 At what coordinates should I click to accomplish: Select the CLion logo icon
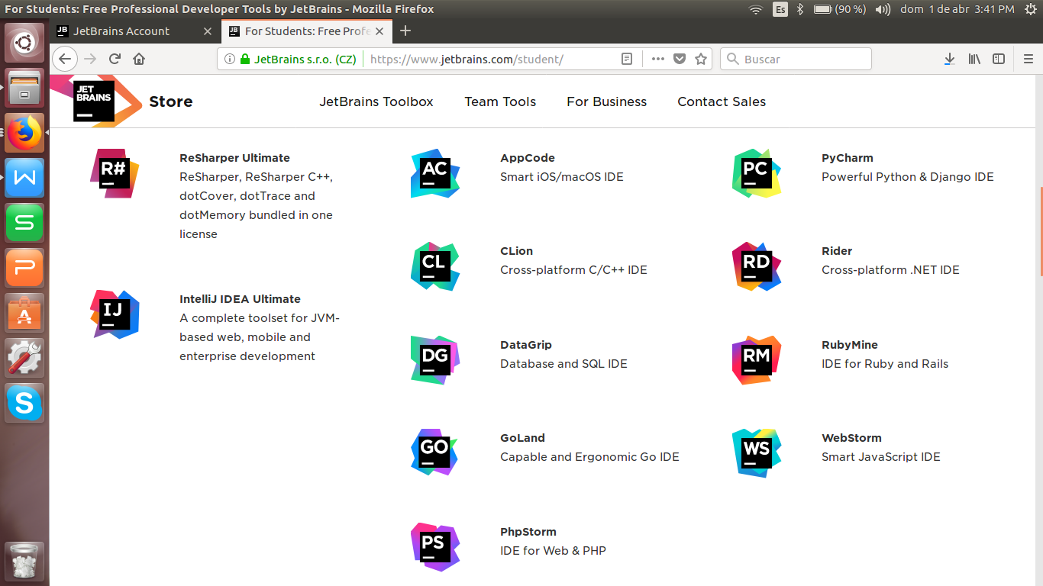435,266
